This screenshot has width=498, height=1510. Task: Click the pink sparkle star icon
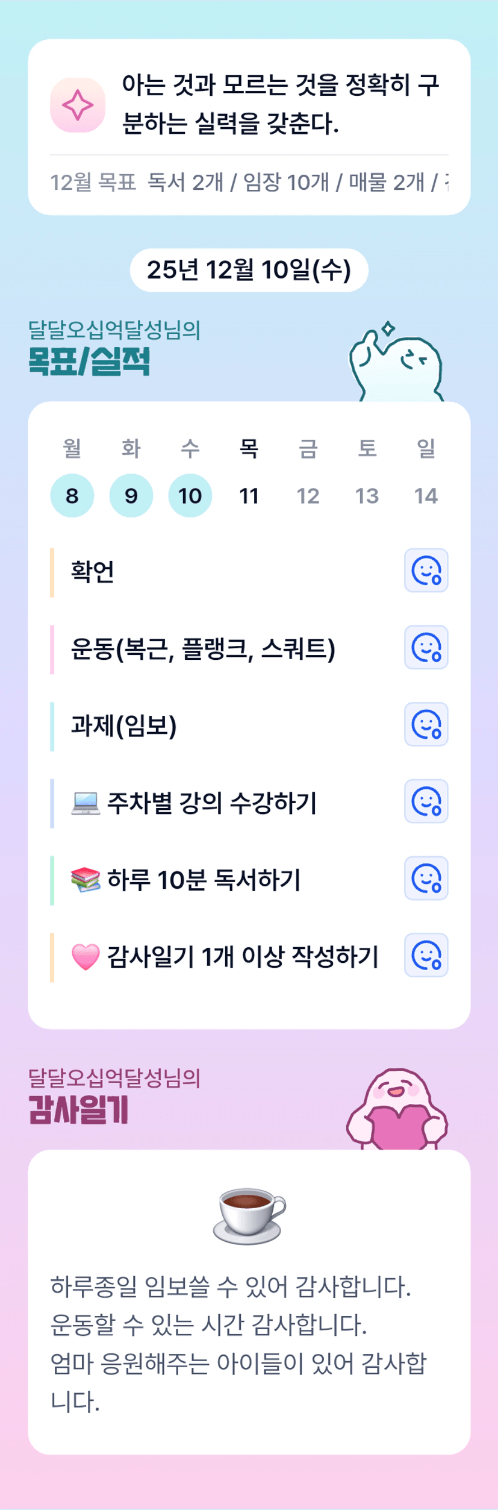[x=78, y=105]
